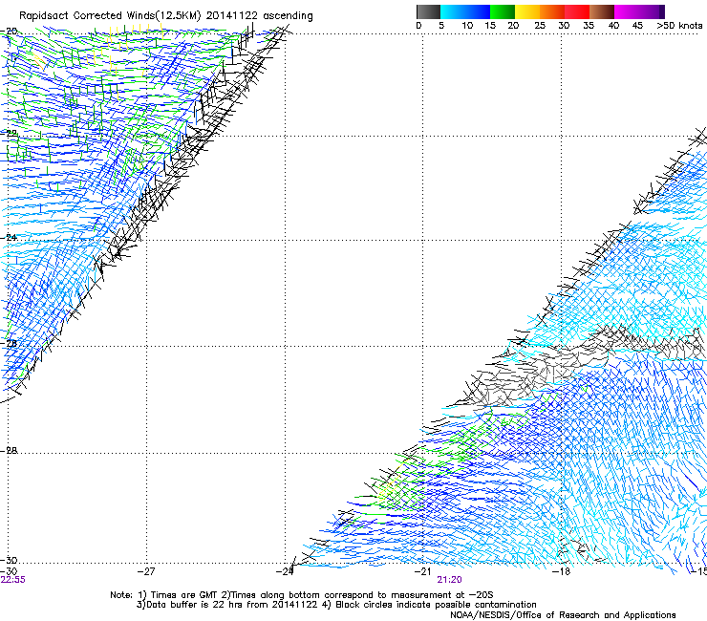Click the legend tick label '40'
This screenshot has width=707, height=621.
(x=613, y=26)
